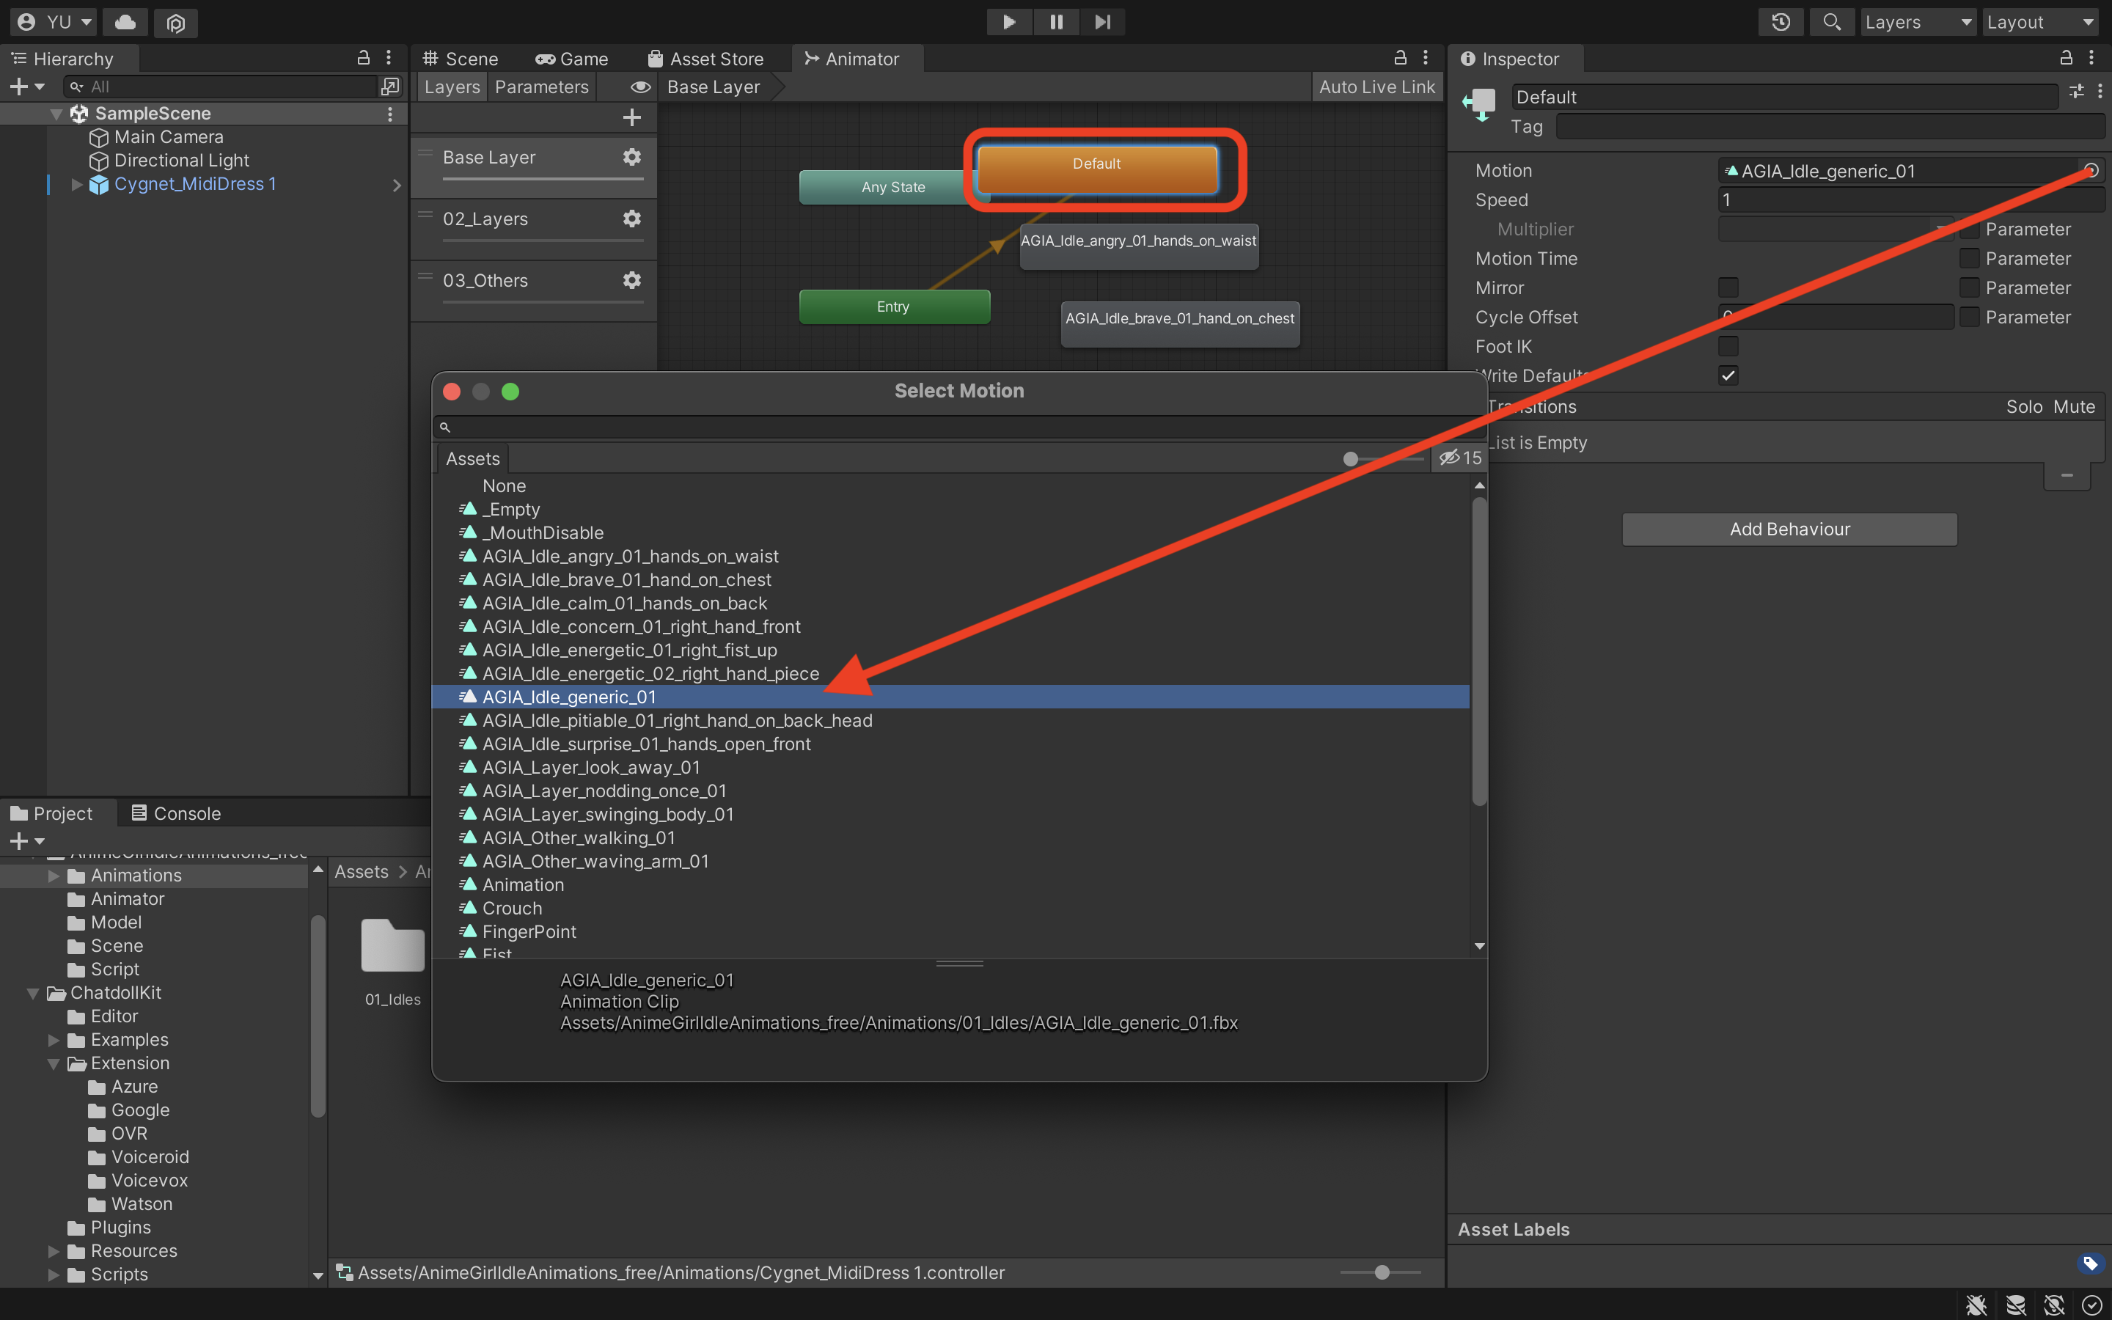Open the Layers dropdown in the top bar
Screen dimensions: 2112x1320
1918,22
